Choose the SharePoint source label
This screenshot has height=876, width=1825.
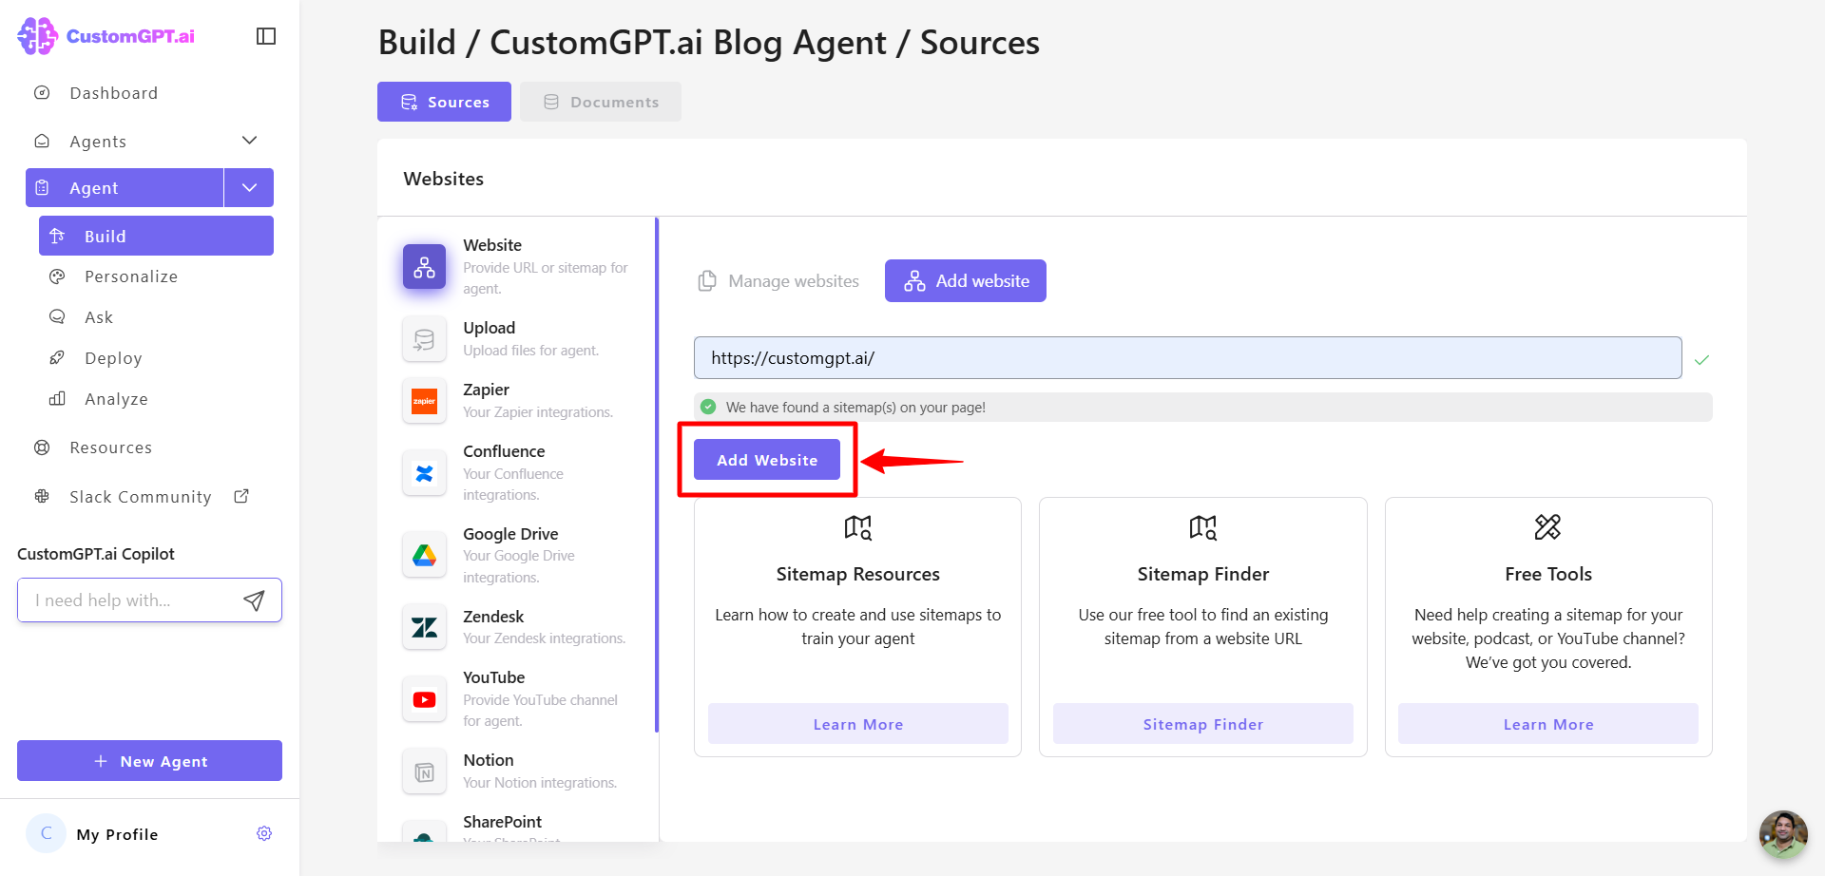click(x=502, y=822)
